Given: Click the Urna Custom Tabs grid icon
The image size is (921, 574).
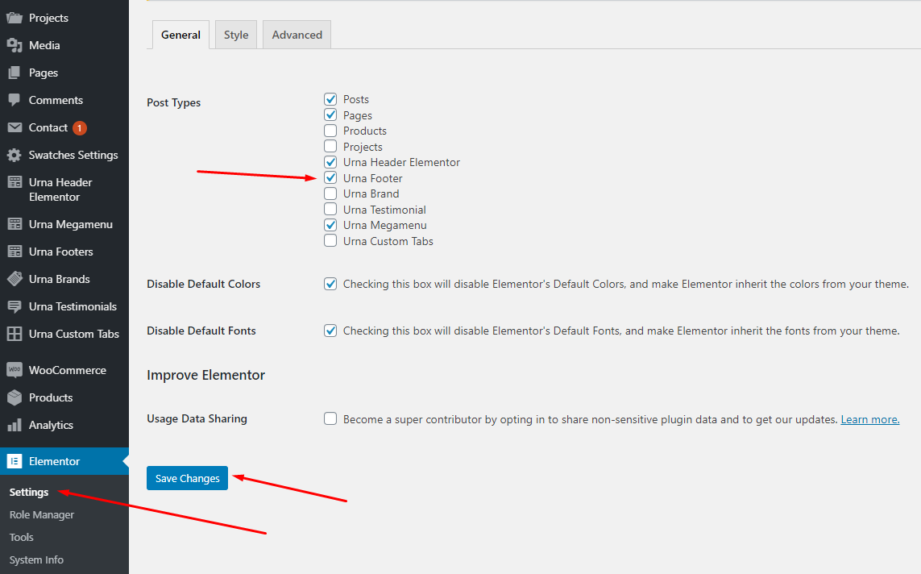Looking at the screenshot, I should click(x=15, y=334).
